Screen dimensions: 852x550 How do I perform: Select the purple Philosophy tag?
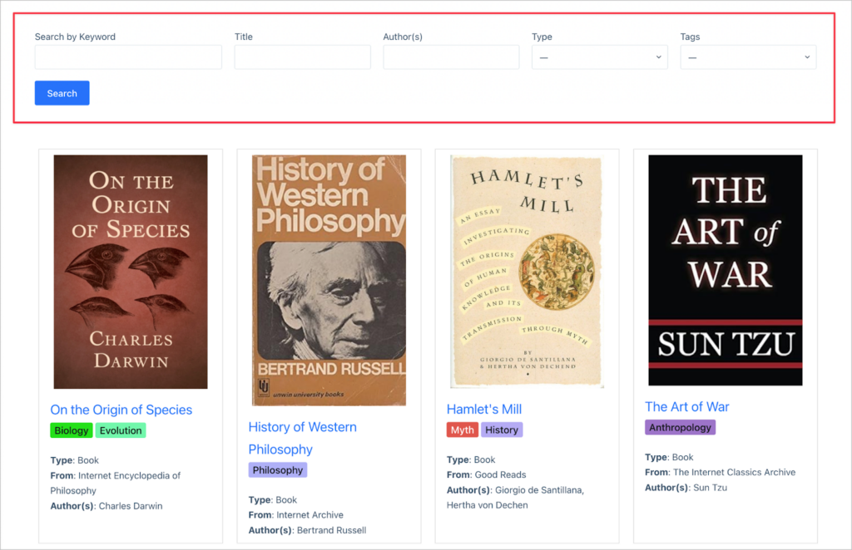coord(278,469)
